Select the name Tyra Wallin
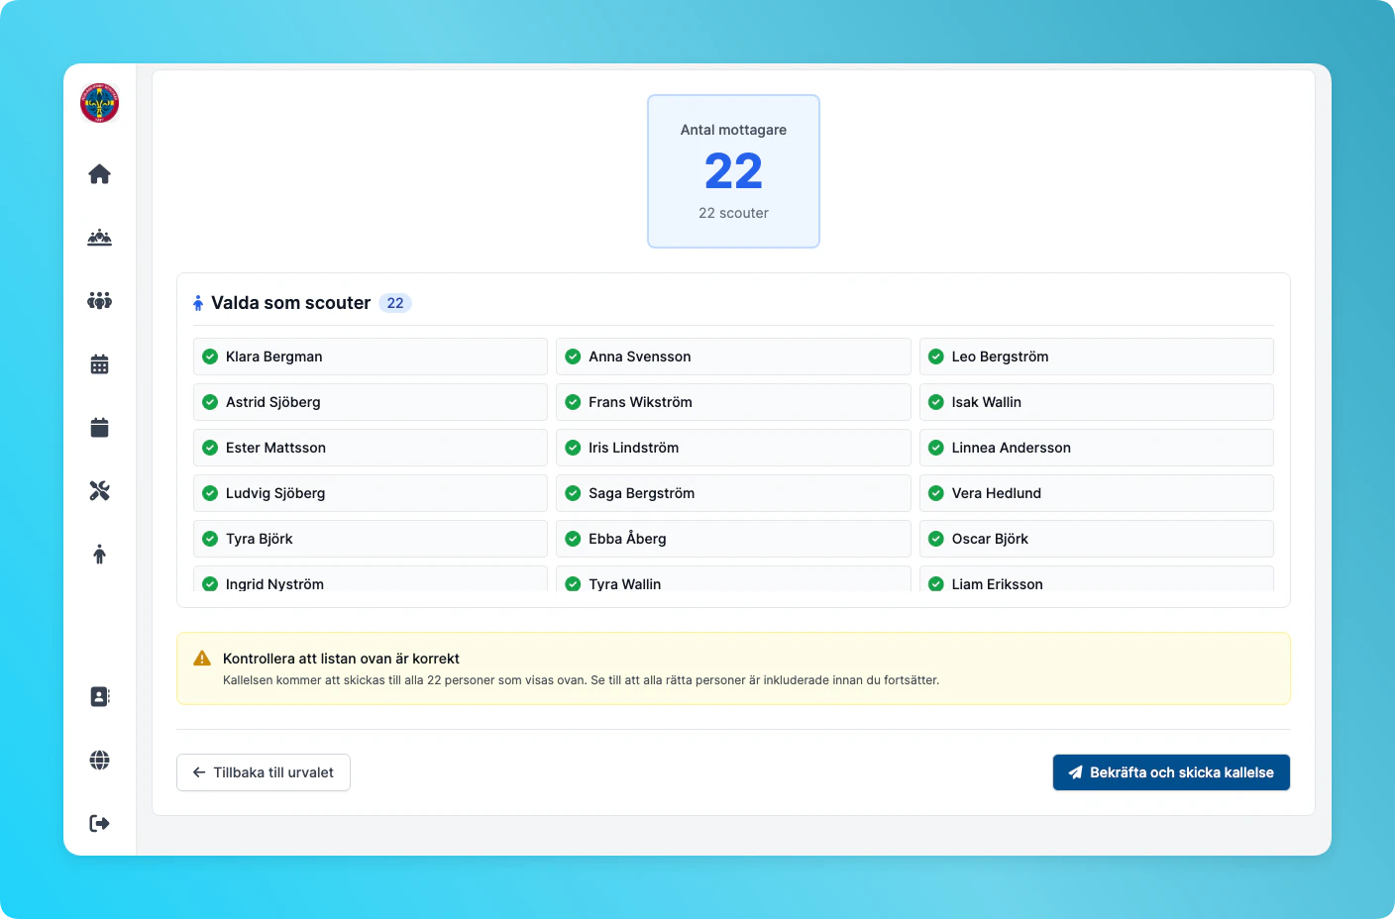This screenshot has width=1395, height=919. pyautogui.click(x=625, y=584)
